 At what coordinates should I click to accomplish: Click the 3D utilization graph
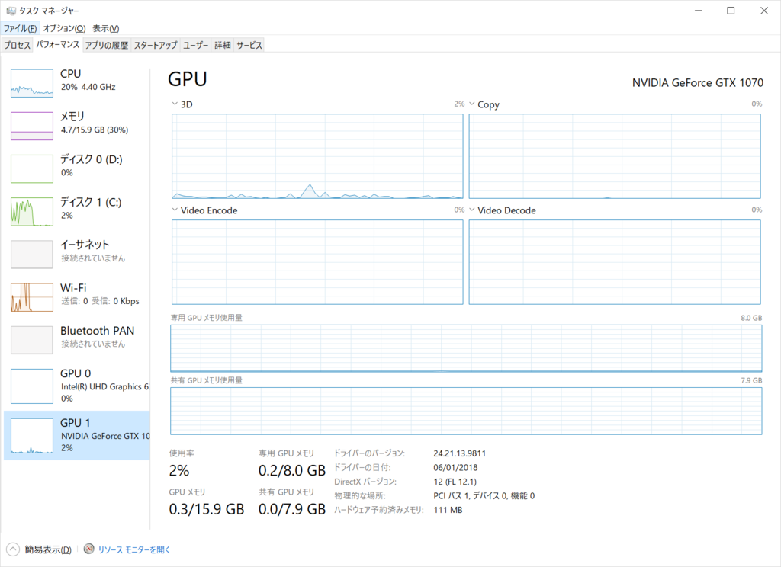[317, 156]
